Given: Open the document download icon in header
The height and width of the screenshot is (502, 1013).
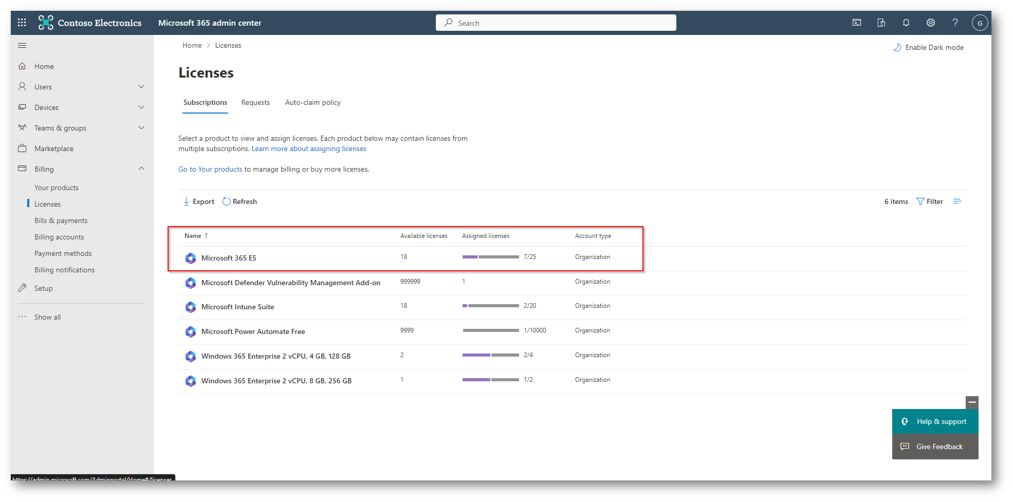Looking at the screenshot, I should [x=881, y=23].
